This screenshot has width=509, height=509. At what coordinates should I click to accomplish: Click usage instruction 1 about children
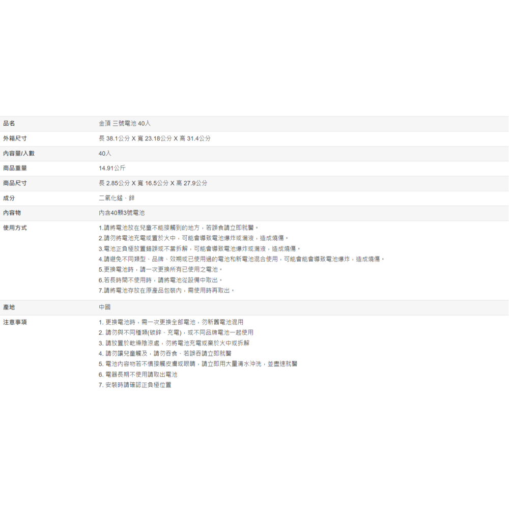179,228
